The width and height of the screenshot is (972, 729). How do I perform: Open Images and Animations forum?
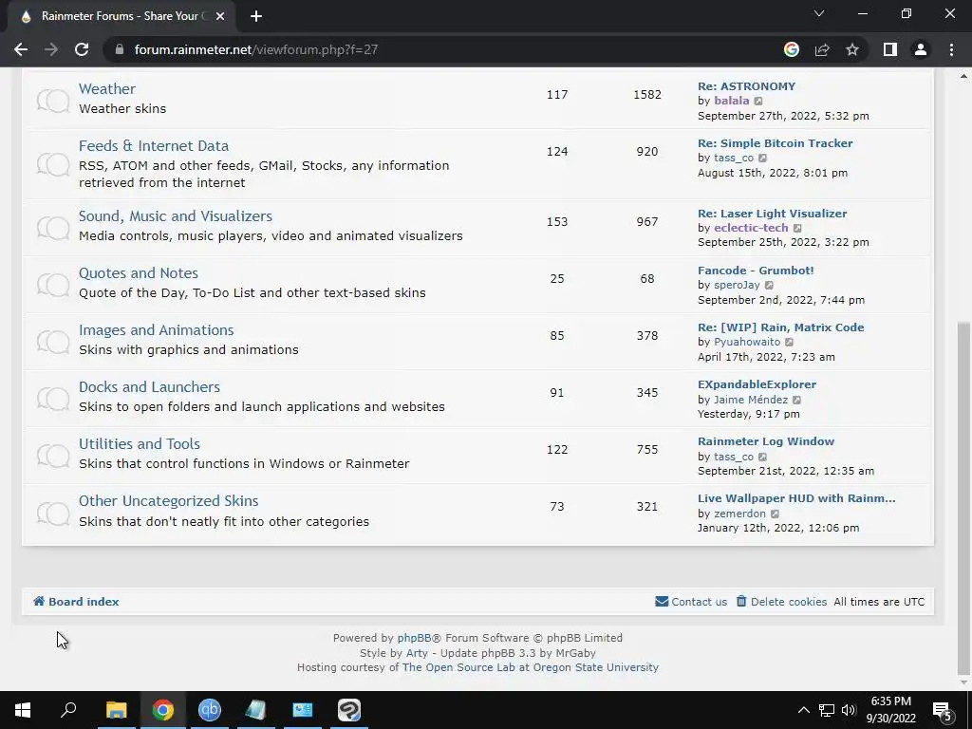pos(157,329)
